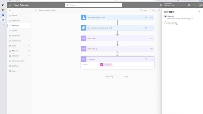Open the AM account avatar

click(200, 5)
